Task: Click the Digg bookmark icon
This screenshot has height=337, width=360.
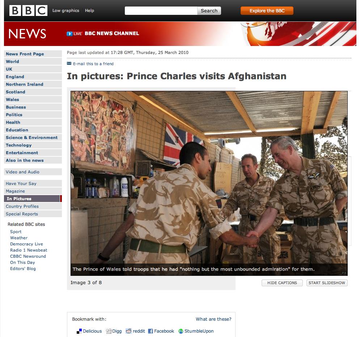Action: pos(109,331)
